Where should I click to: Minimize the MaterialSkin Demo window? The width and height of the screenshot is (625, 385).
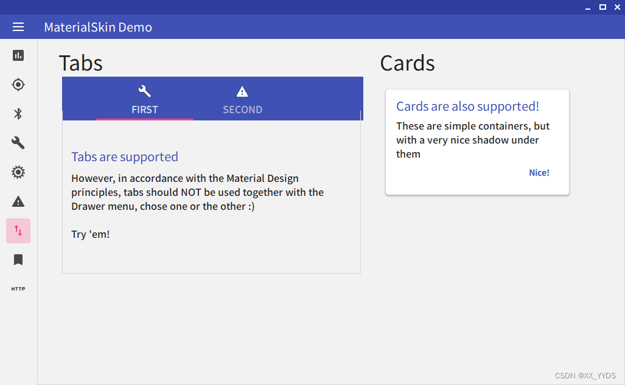tap(588, 7)
